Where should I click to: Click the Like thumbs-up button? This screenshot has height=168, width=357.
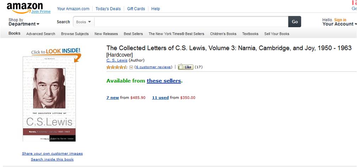pos(186,67)
